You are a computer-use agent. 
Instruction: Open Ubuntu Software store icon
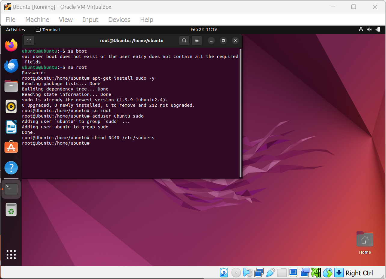coord(11,147)
